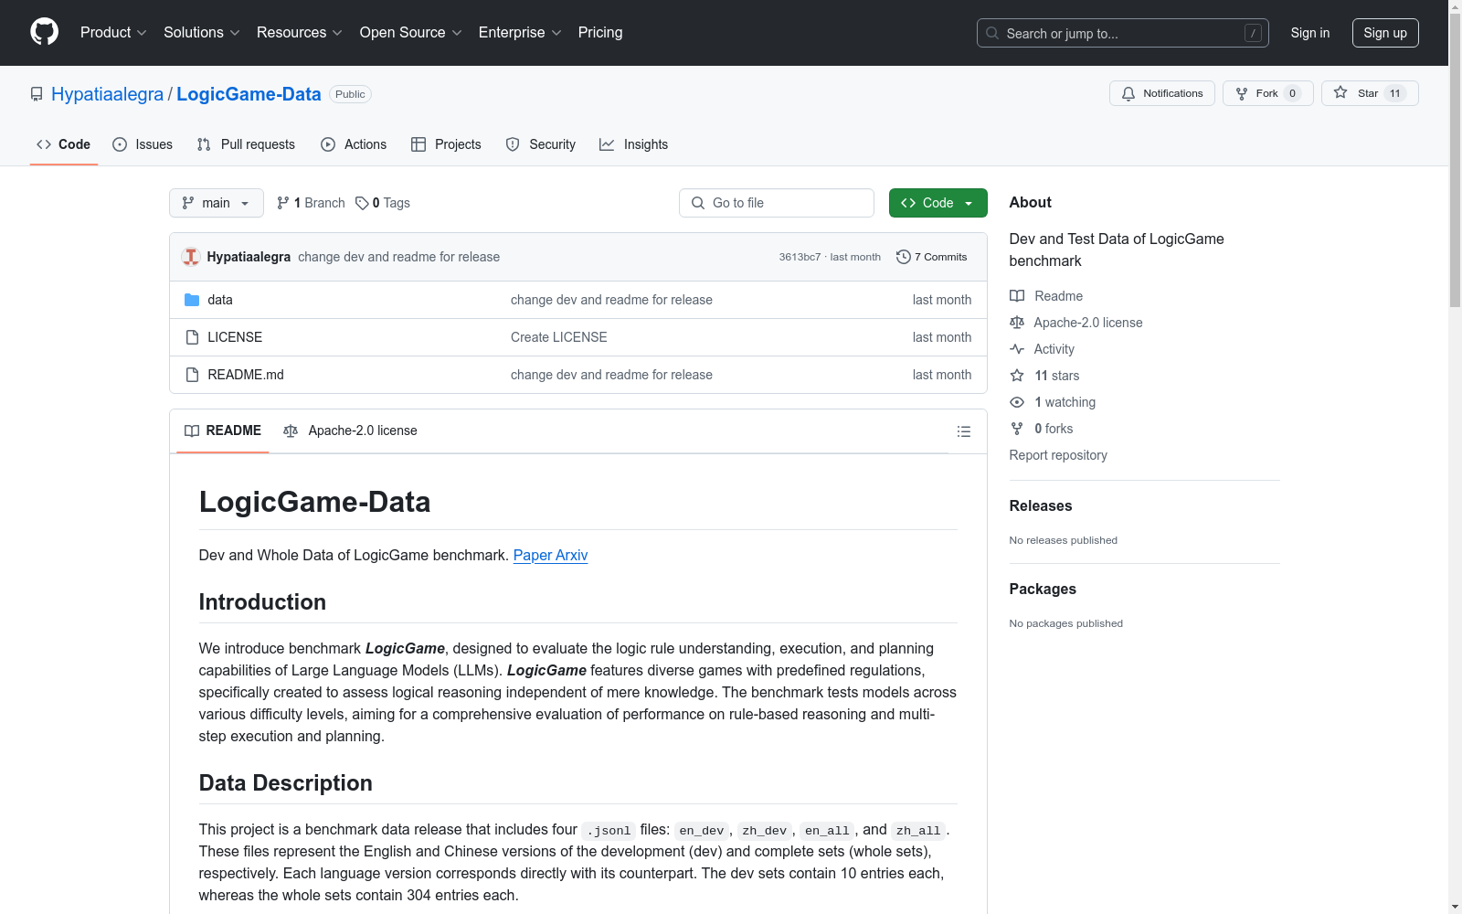
Task: Click the pulse icon beside Activity
Action: (x=1017, y=349)
